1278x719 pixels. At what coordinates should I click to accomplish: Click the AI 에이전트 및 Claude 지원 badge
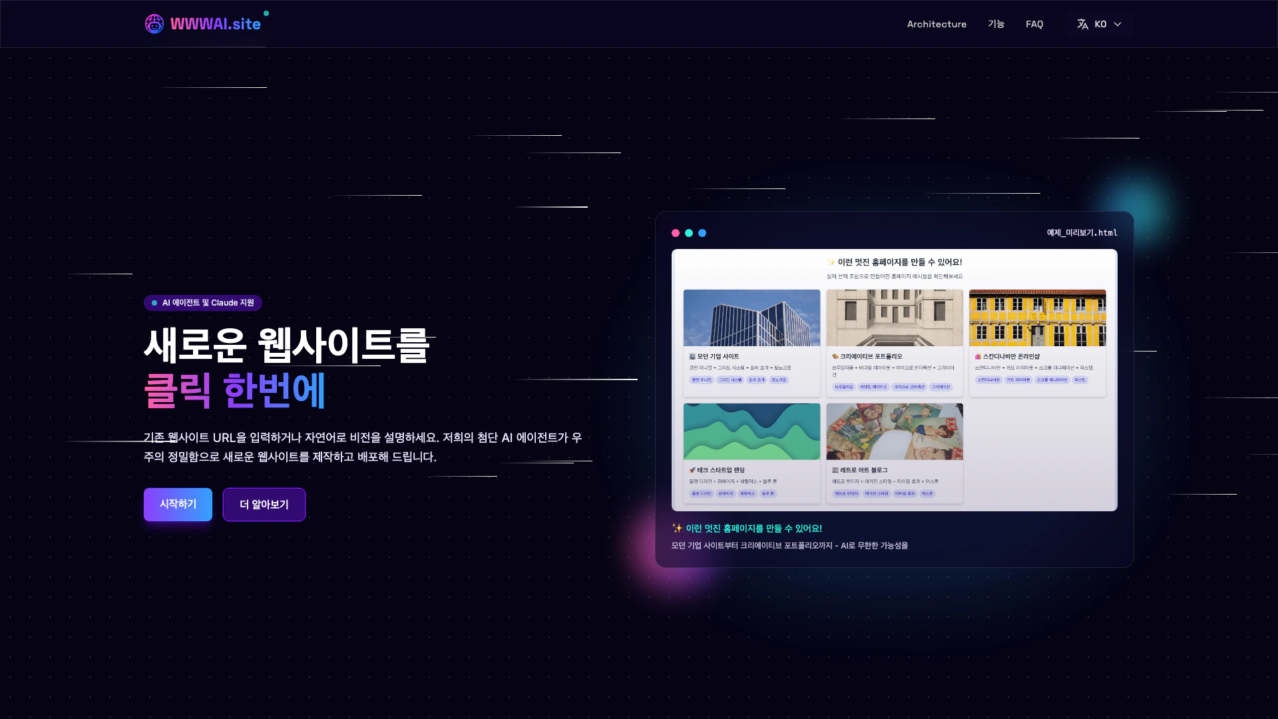(203, 303)
